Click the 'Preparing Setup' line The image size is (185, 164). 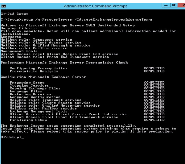click(x=27, y=83)
